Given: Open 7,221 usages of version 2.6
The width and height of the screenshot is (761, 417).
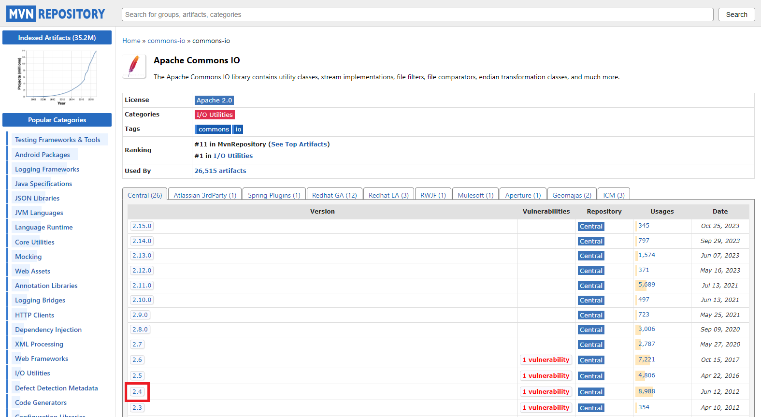Looking at the screenshot, I should (646, 359).
